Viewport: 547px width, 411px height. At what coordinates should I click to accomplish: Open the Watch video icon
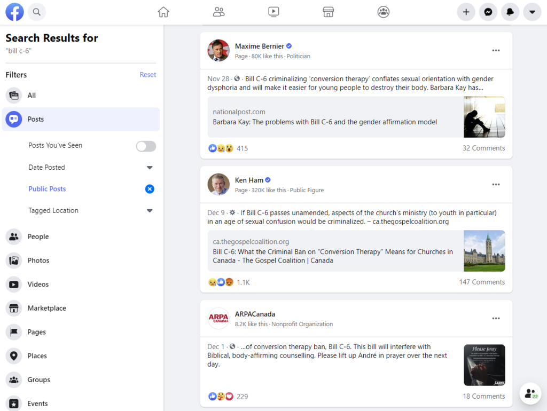(273, 12)
